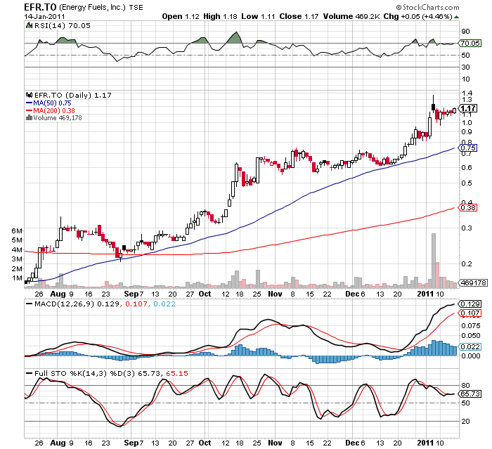Click the 1.17 current price tag

click(x=468, y=108)
